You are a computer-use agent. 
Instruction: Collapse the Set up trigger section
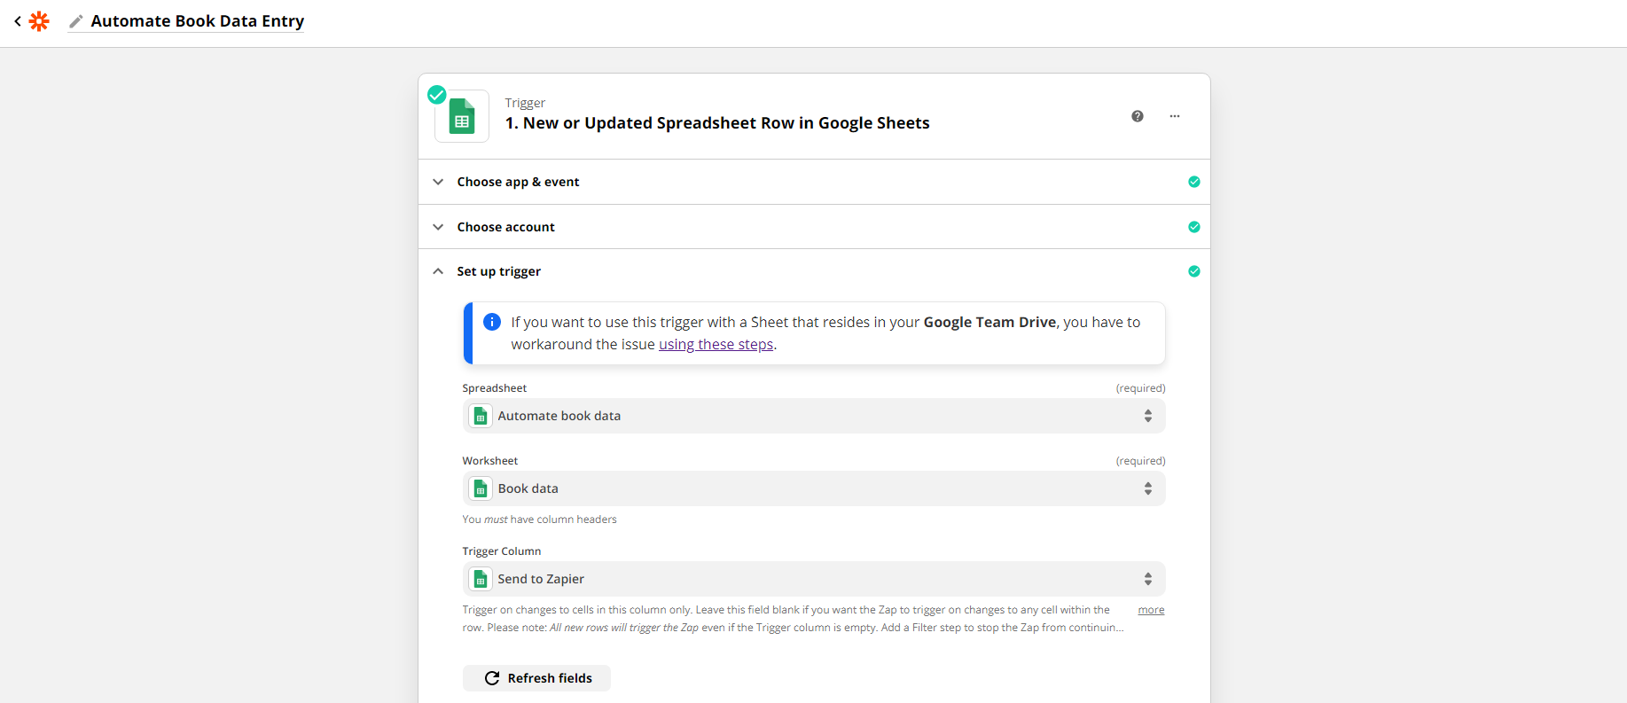438,271
